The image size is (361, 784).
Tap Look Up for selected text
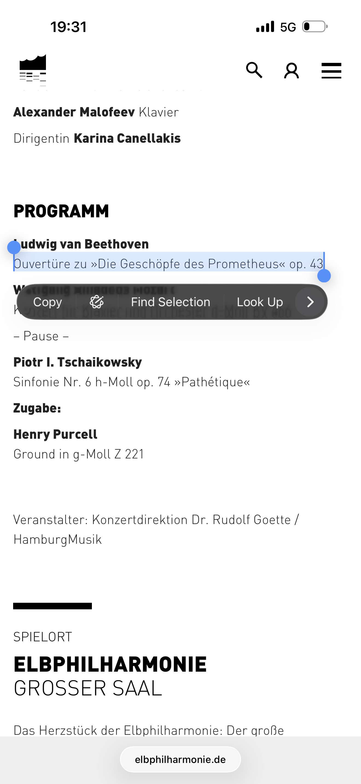coord(260,302)
